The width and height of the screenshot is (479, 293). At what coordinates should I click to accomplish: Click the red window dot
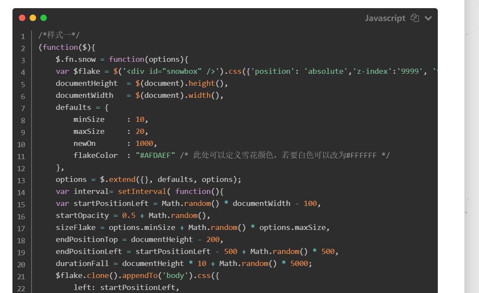click(x=22, y=18)
